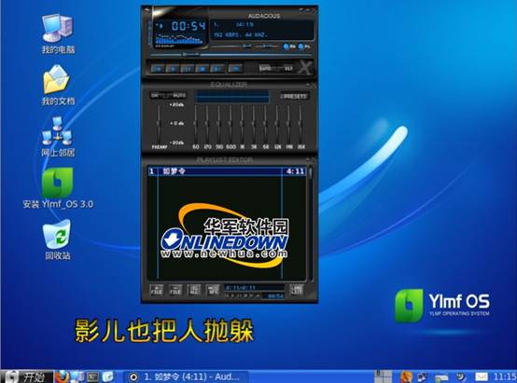Screen dimensions: 517x383
Task: Click the PREAMP slider
Action: tap(159, 124)
